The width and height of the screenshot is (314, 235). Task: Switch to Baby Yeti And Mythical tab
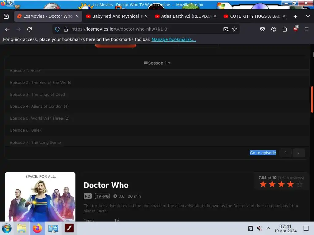pyautogui.click(x=117, y=16)
